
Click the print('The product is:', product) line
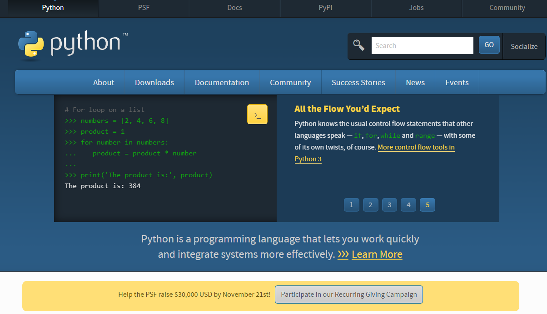139,175
